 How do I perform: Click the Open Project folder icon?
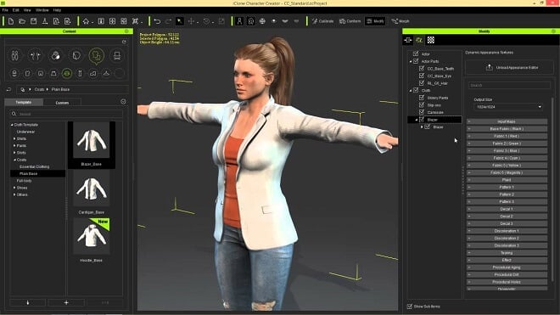point(22,21)
